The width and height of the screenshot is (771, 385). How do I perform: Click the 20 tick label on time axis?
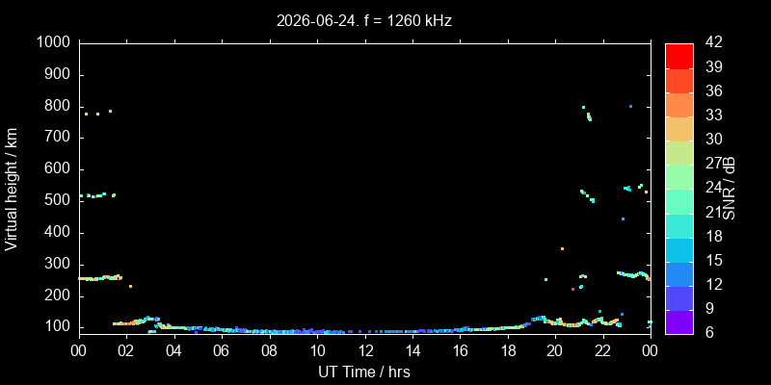[x=555, y=351]
